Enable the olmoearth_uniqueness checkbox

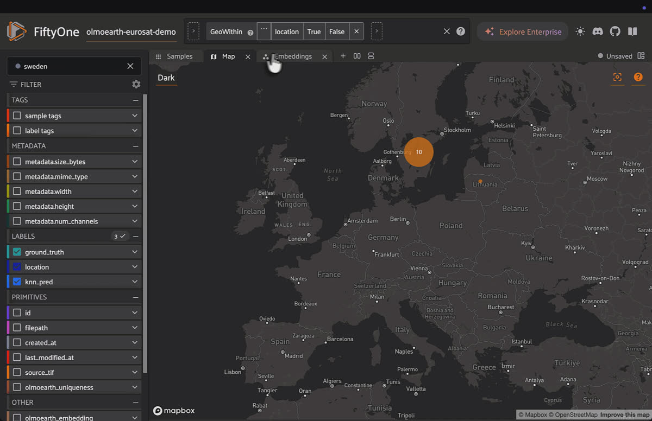[17, 387]
